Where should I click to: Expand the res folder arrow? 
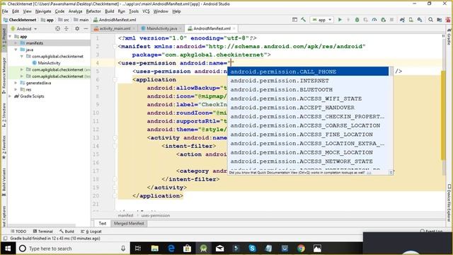click(x=16, y=90)
